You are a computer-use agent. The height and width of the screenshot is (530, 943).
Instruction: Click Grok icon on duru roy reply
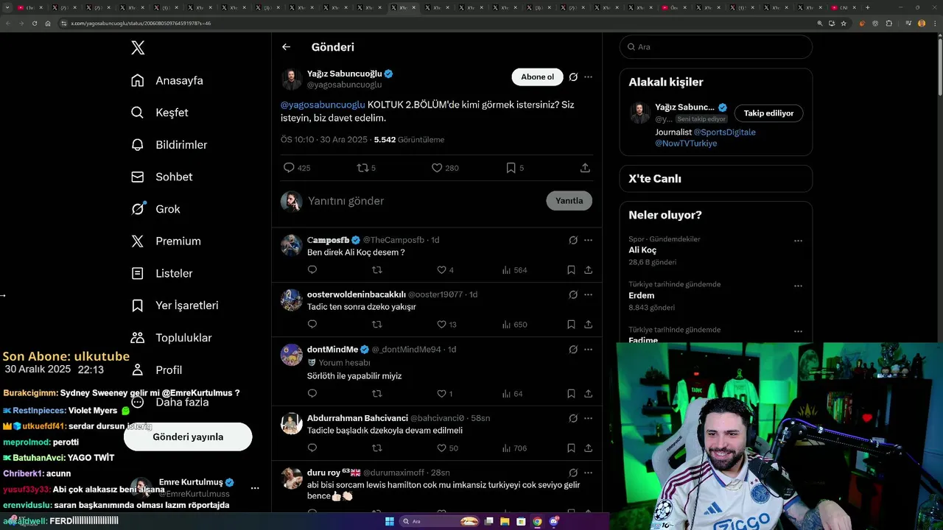coord(573,473)
